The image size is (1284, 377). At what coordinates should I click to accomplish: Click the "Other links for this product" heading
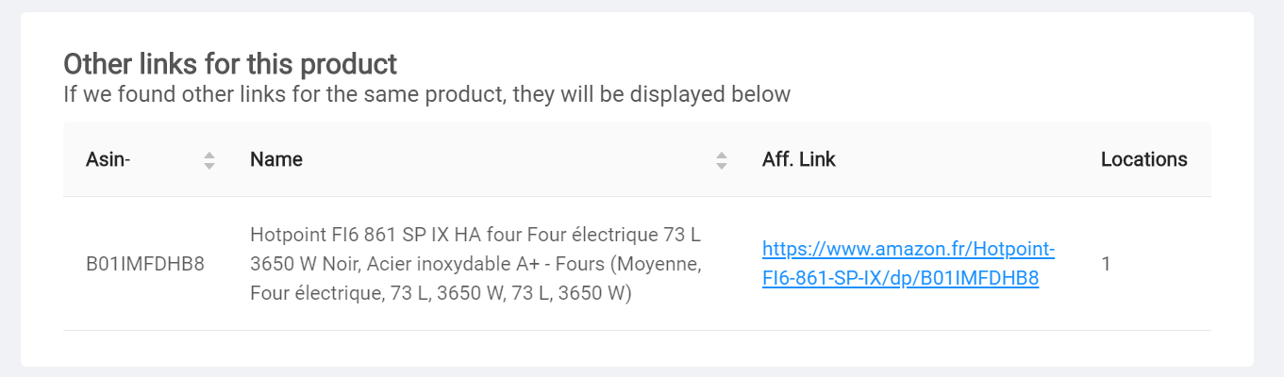[x=230, y=65]
